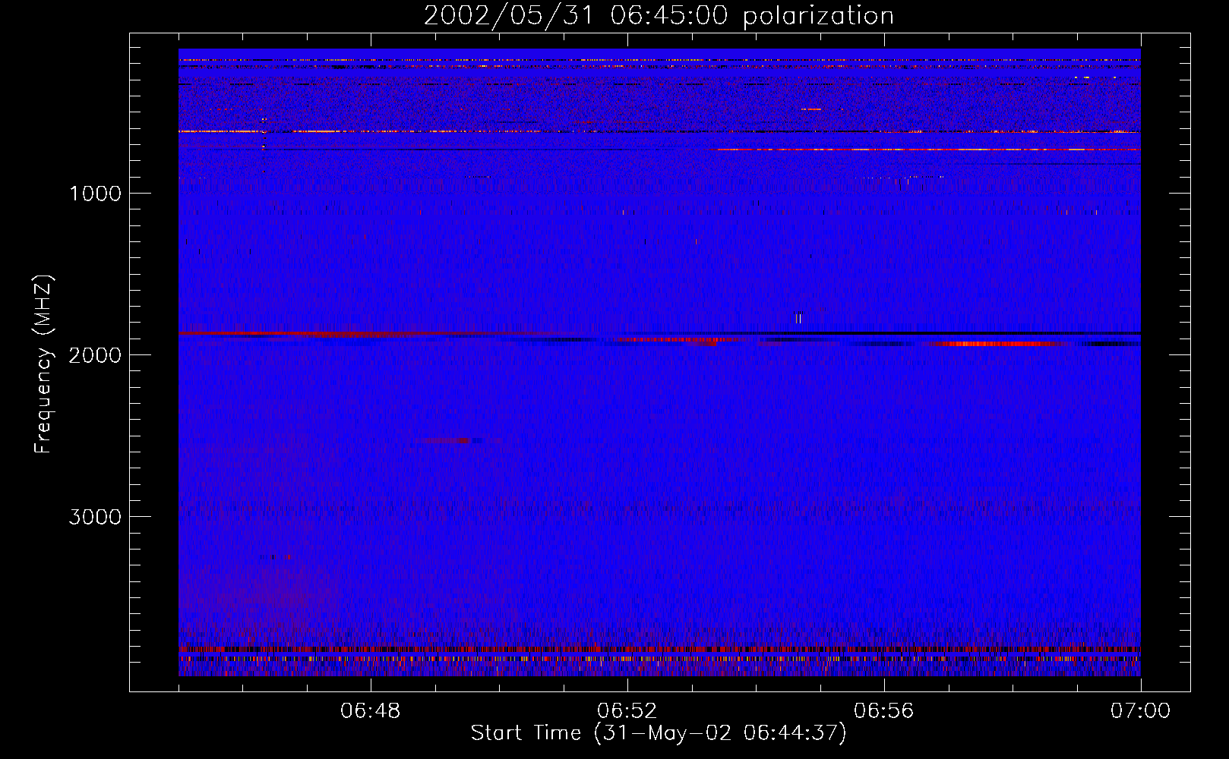Click the 06:48 time axis label
Viewport: 1229px width, 759px height.
[370, 711]
